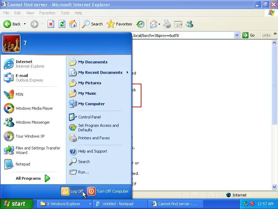The height and width of the screenshot is (209, 278).
Task: Click the green Go button
Action: (x=248, y=35)
